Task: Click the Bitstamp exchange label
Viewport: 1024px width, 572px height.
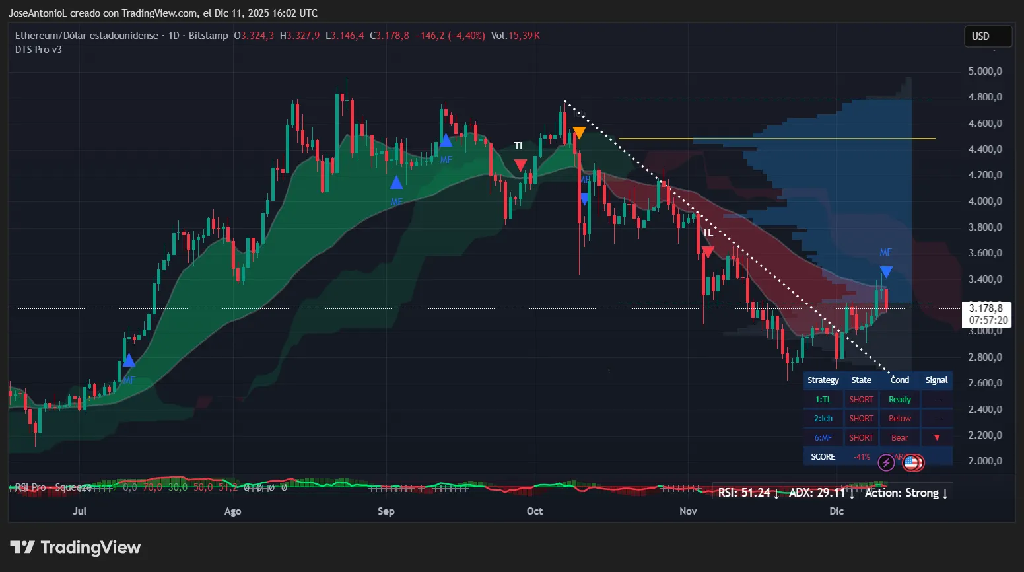Action: point(208,36)
